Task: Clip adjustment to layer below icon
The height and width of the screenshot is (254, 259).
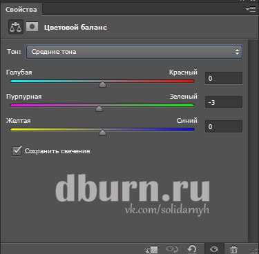Action: (x=151, y=249)
